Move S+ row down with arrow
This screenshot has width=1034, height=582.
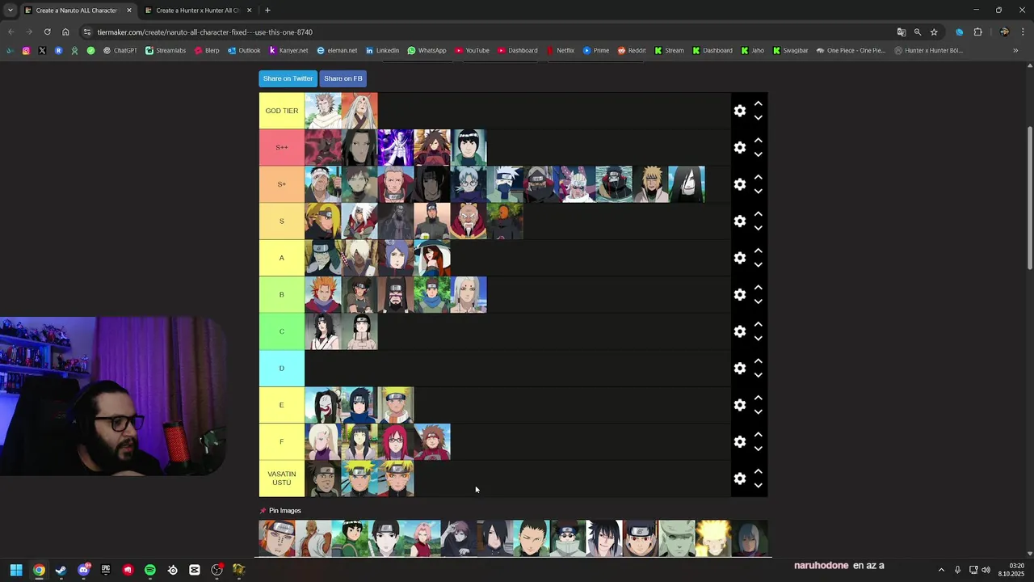(758, 192)
